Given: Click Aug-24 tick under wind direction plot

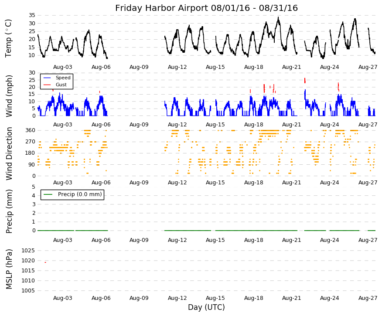Looking at the screenshot, I should click(329, 183).
